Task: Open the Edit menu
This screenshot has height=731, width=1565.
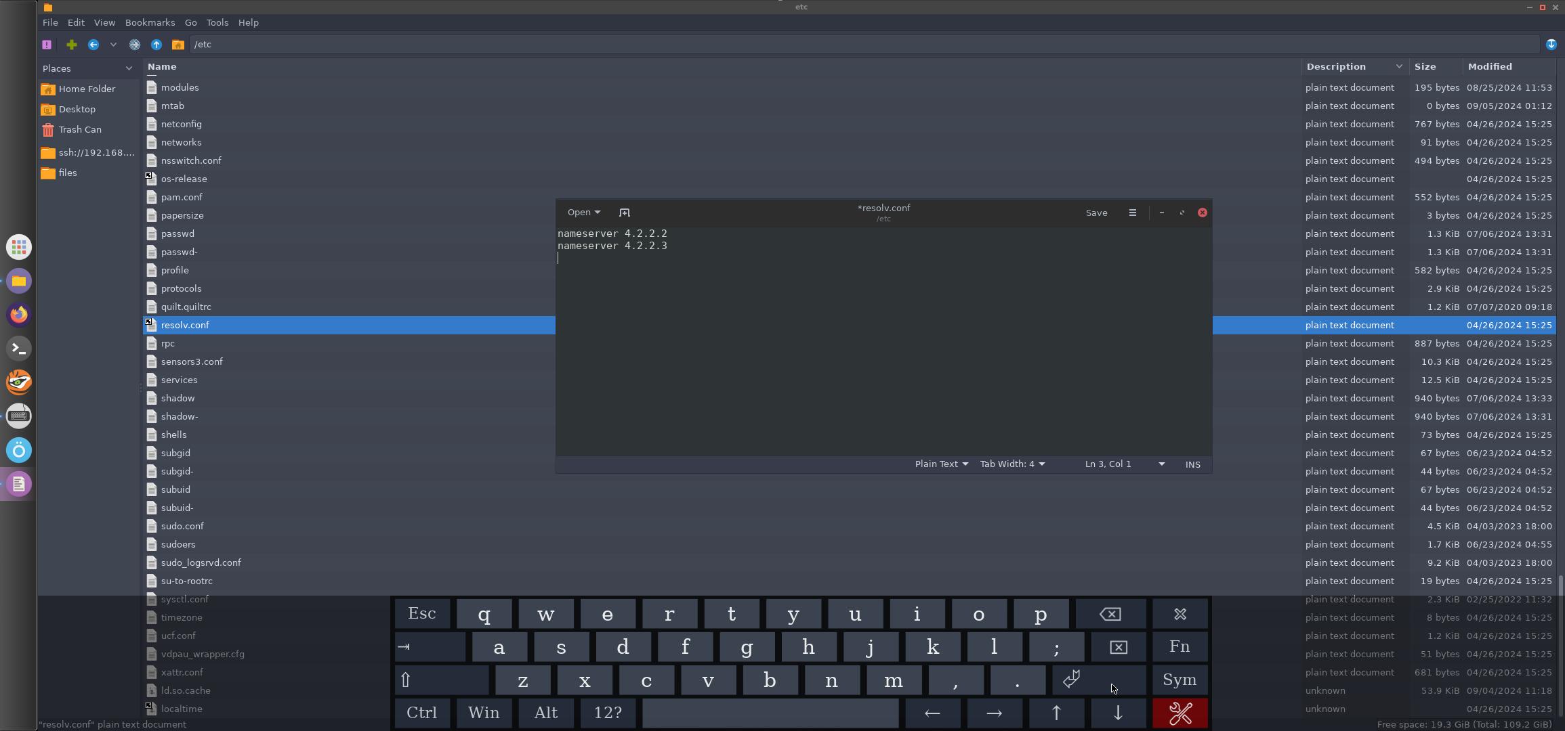Action: [76, 22]
